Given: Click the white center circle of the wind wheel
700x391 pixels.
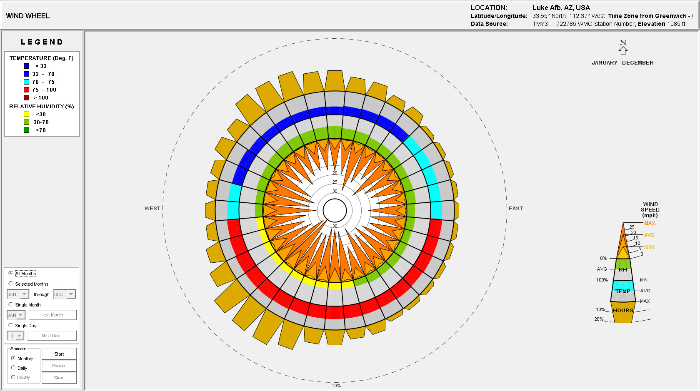Looking at the screenshot, I should (x=335, y=210).
